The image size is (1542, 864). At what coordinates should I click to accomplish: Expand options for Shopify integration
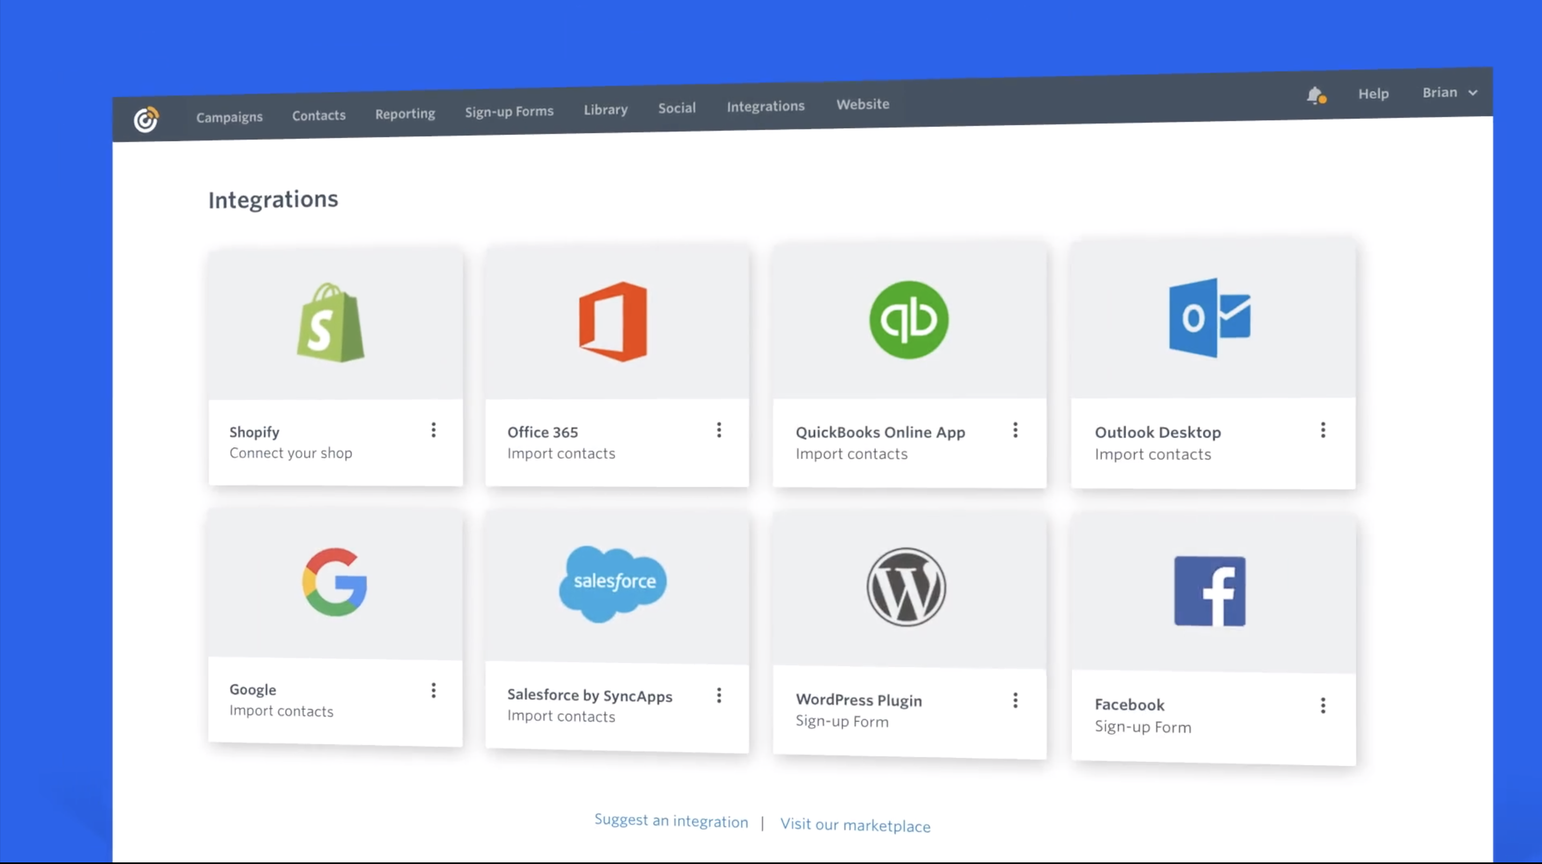[432, 429]
